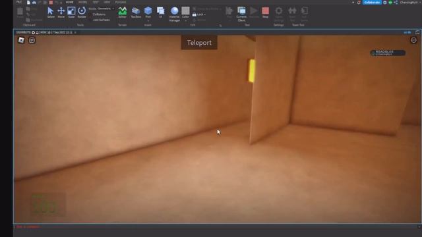The image size is (422, 237).
Task: Open the Toolbox
Action: 136,13
